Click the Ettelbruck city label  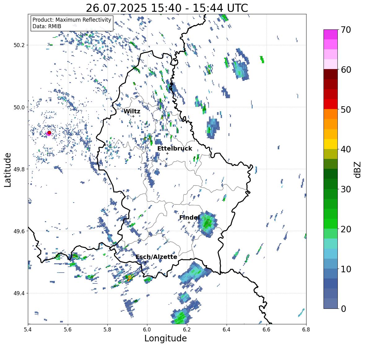[x=175, y=148]
